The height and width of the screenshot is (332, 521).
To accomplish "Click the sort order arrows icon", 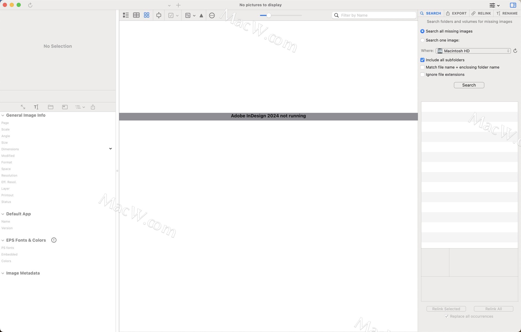I will 188,15.
